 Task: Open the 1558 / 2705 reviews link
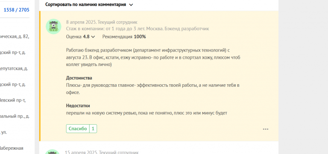click(17, 10)
